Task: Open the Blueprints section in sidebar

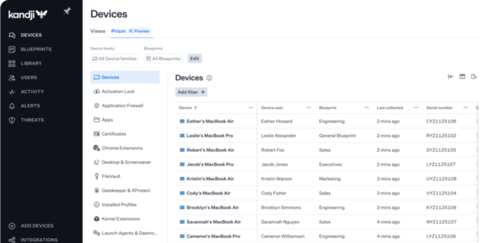Action: click(36, 49)
